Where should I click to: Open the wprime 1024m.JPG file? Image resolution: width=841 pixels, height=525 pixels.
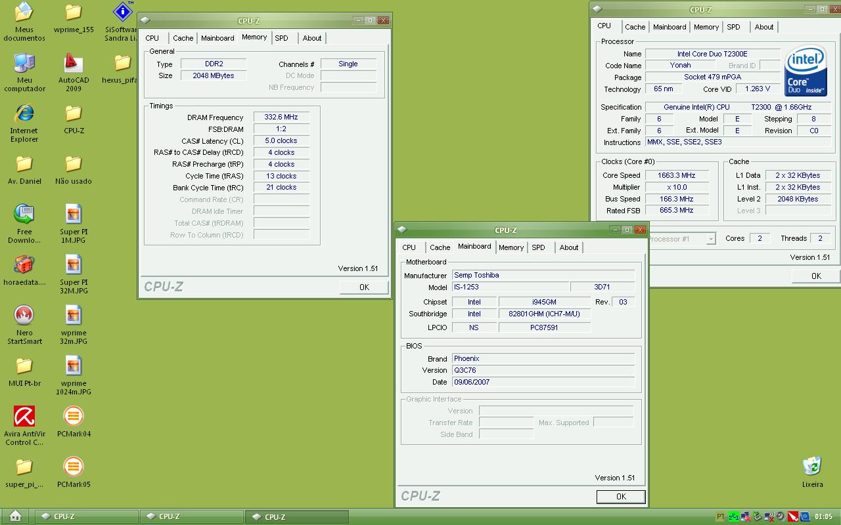pyautogui.click(x=74, y=375)
